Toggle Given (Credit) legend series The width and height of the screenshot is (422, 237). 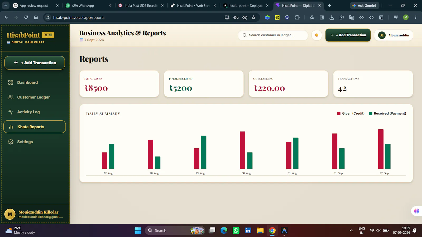click(351, 113)
